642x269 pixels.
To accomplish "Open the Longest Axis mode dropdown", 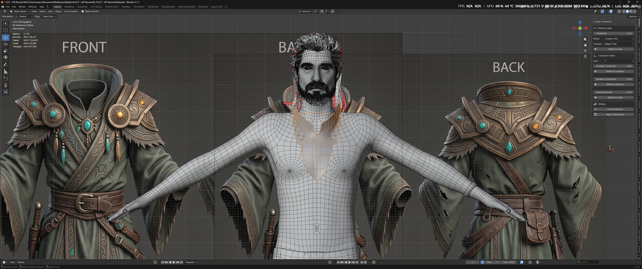I will tap(619, 39).
